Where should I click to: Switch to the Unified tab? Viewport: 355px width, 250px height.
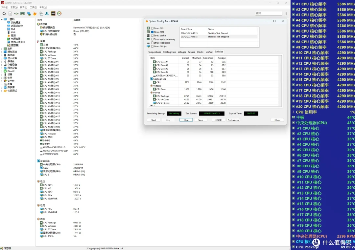(x=209, y=52)
